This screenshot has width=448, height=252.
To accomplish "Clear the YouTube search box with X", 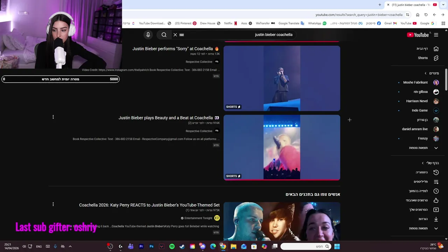I will [x=175, y=35].
